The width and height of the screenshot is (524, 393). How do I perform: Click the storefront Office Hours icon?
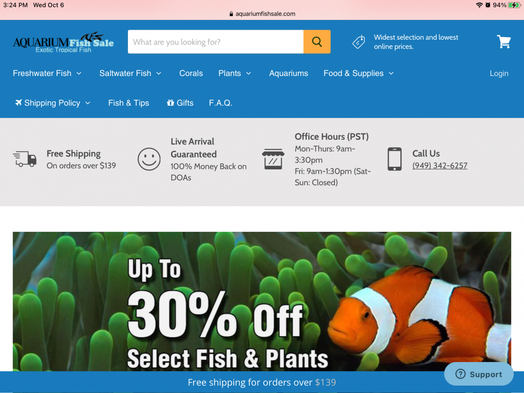tap(273, 159)
